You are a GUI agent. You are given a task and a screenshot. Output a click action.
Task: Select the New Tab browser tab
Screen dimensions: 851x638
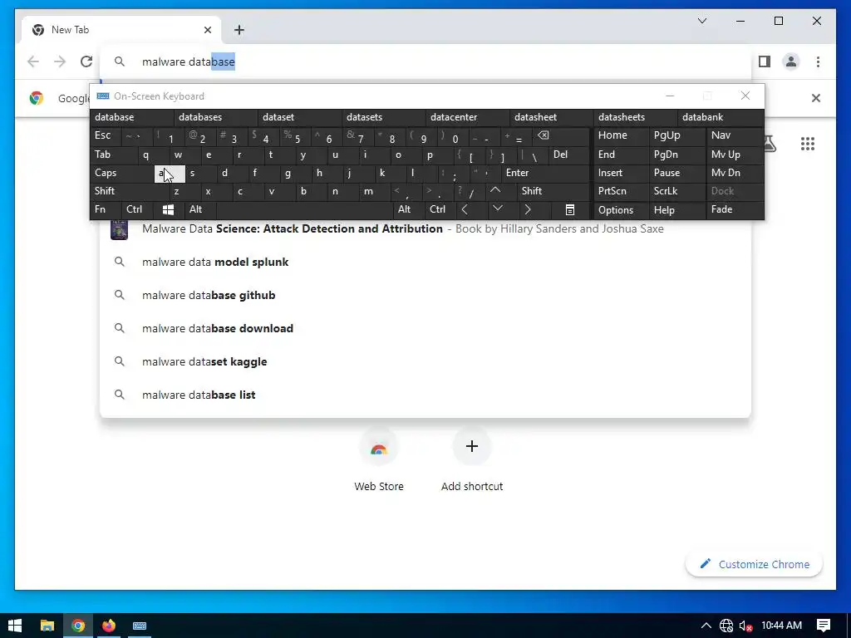tap(121, 30)
